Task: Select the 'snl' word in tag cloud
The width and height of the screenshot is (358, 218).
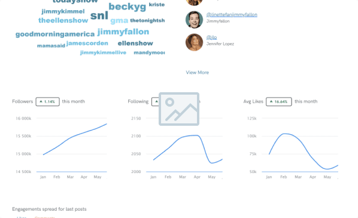Action: click(99, 16)
